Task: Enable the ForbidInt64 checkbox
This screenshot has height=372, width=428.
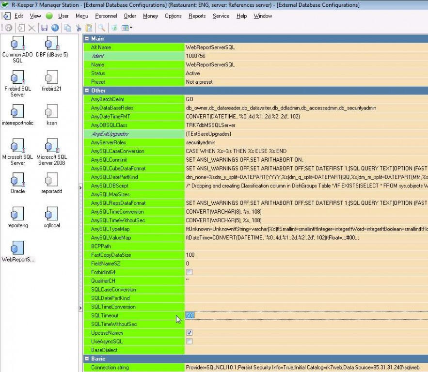Action: [190, 272]
